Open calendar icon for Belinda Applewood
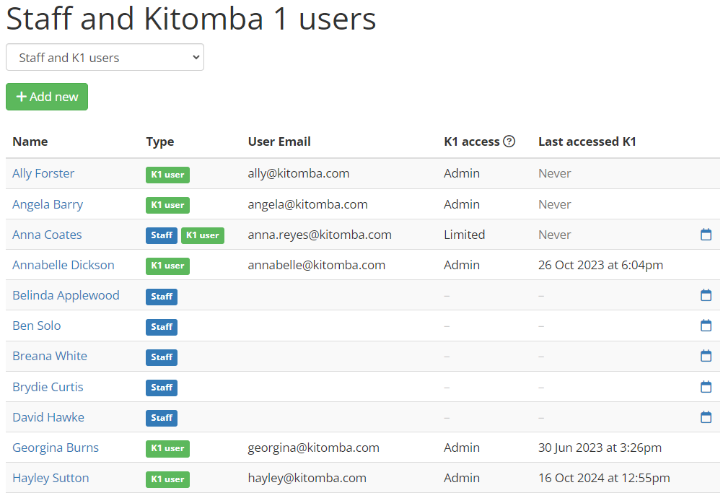 tap(706, 295)
